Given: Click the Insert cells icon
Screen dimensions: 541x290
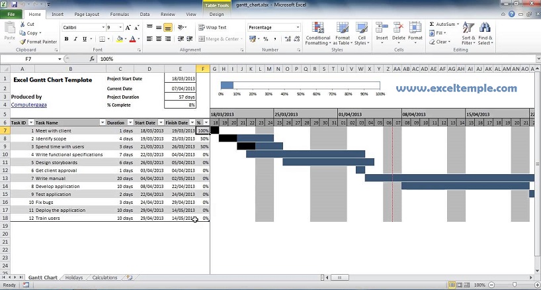Looking at the screenshot, I should pos(382,28).
